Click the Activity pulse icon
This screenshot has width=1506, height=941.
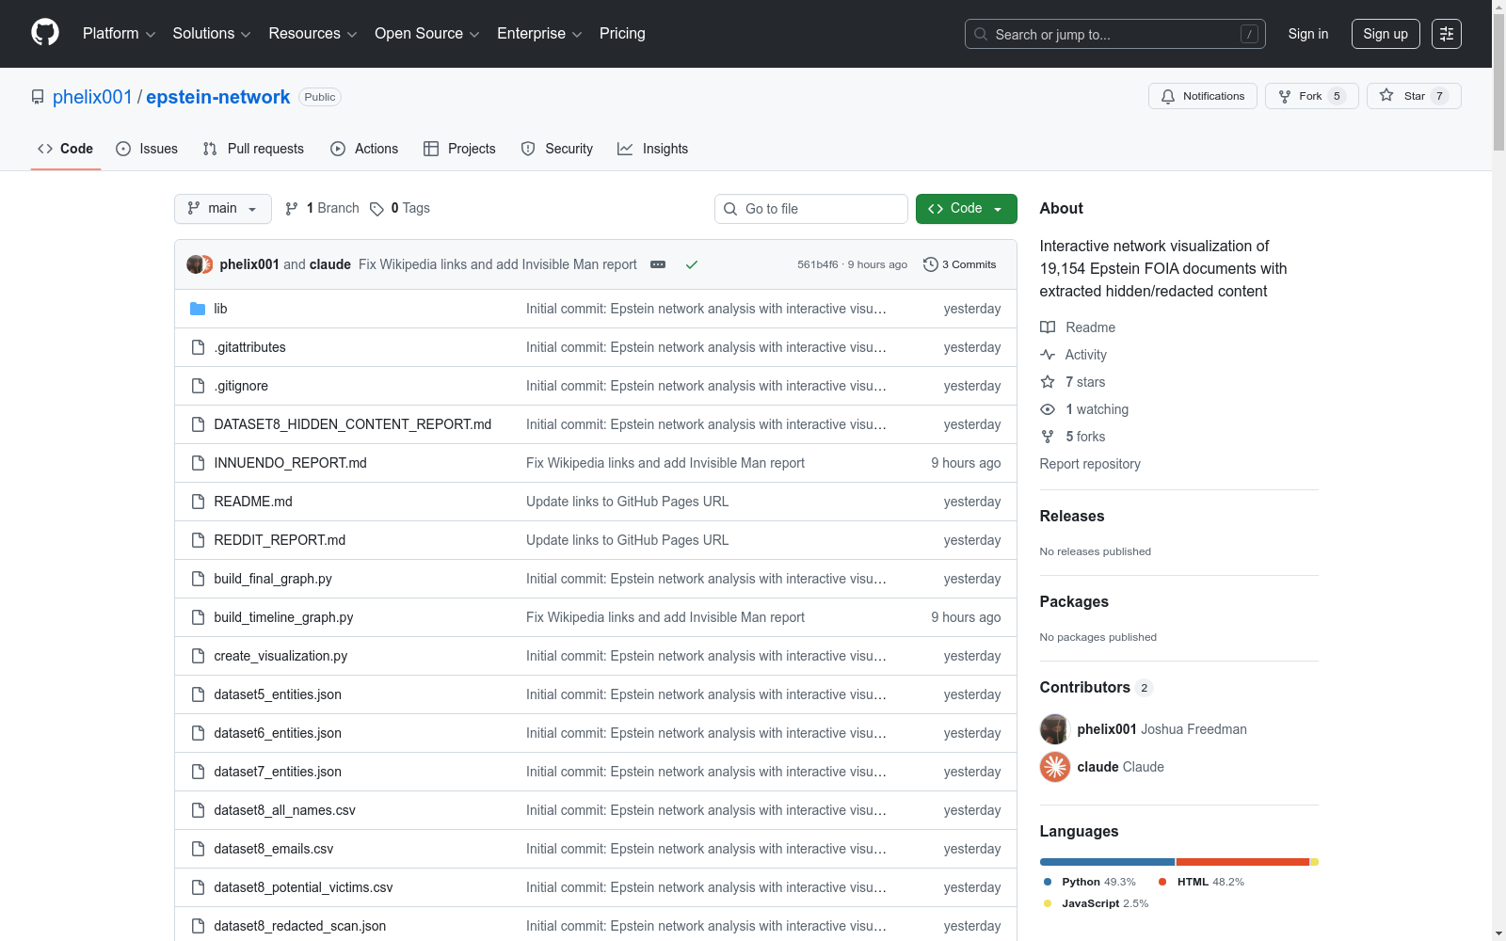tap(1048, 355)
